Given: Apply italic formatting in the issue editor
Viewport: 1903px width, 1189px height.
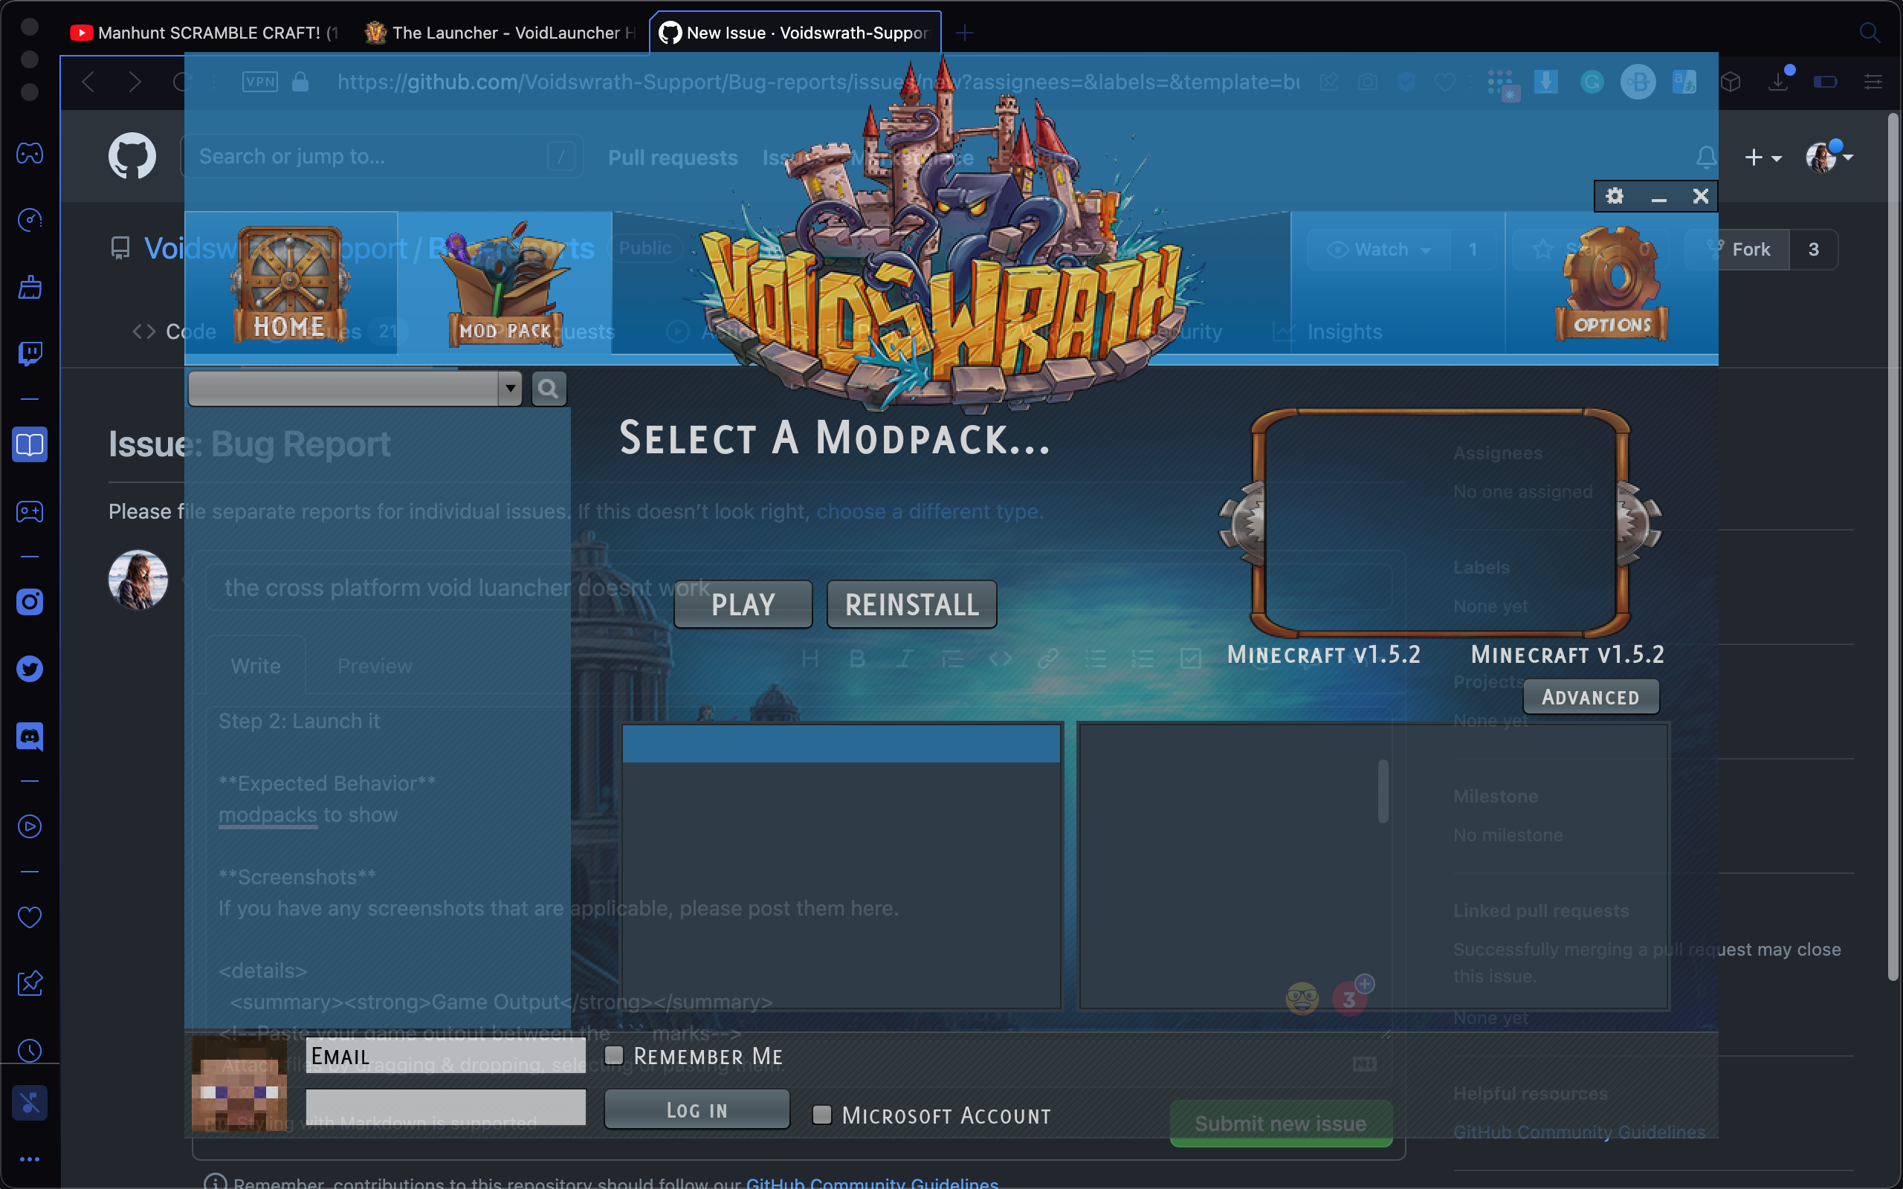Looking at the screenshot, I should 905,659.
